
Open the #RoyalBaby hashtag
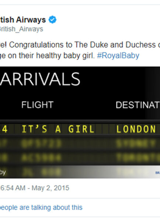pyautogui.click(x=118, y=55)
